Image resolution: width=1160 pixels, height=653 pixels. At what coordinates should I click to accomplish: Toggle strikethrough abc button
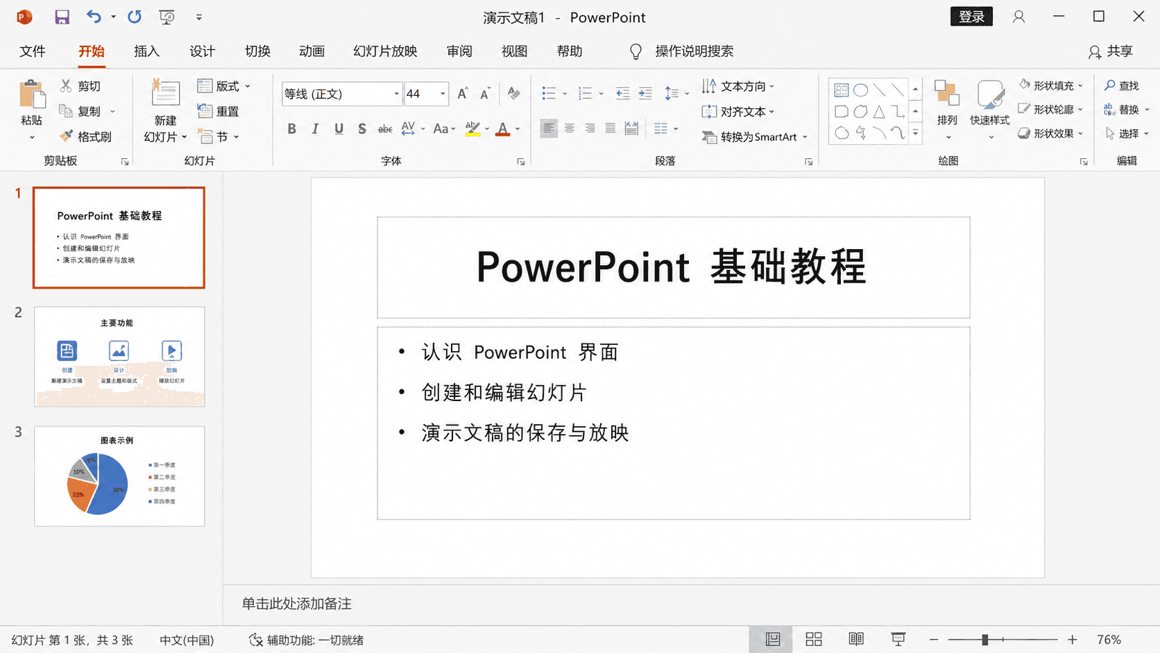click(x=385, y=129)
